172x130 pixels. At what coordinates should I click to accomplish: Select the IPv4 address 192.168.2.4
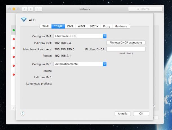pyautogui.click(x=63, y=43)
